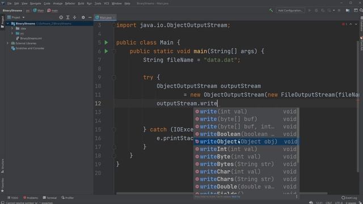The height and width of the screenshot is (204, 363).
Task: Choose writeChars(String str) completion suggestion
Action: (x=246, y=179)
